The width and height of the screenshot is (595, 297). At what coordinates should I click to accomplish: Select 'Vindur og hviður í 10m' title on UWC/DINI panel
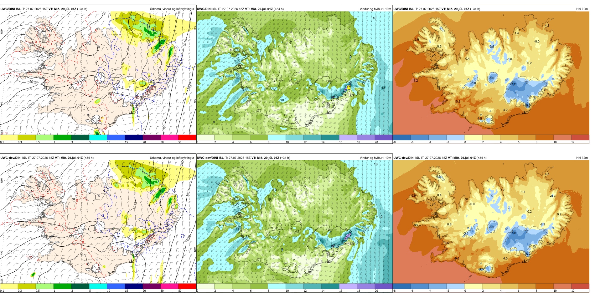pos(375,9)
